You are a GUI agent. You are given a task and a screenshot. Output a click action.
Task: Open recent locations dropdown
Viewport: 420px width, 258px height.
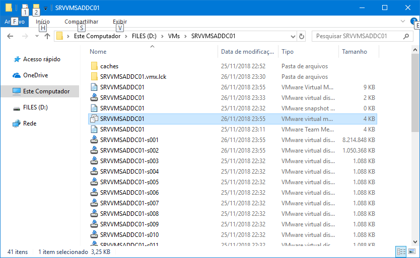pos(37,36)
